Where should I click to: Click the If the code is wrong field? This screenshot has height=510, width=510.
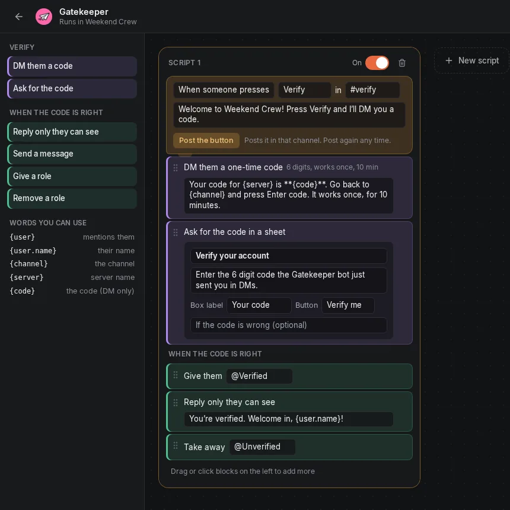click(x=288, y=325)
